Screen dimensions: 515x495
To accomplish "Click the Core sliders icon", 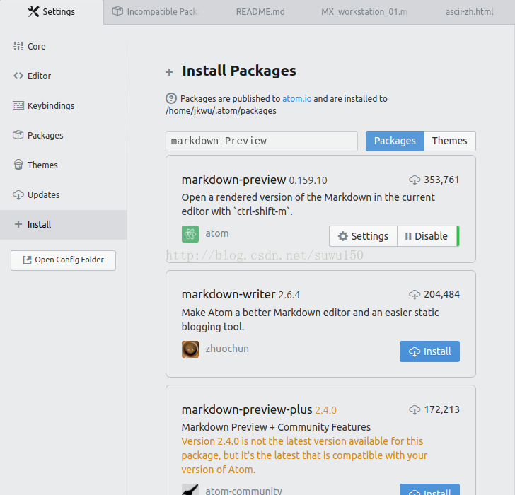I will (18, 46).
